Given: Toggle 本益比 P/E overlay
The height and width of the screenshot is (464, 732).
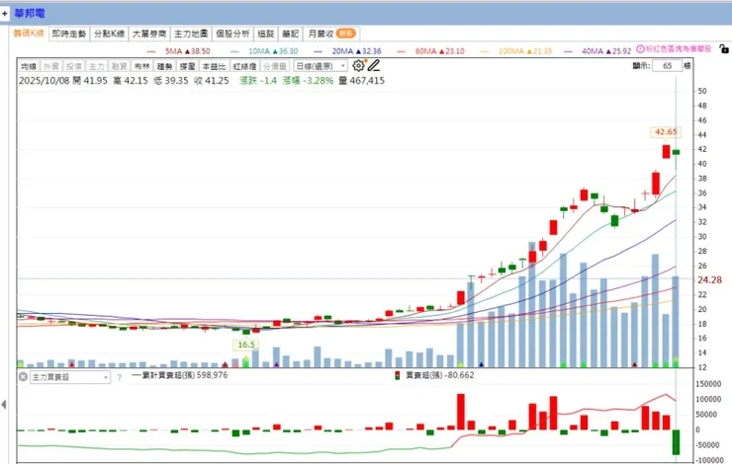Looking at the screenshot, I should (214, 66).
